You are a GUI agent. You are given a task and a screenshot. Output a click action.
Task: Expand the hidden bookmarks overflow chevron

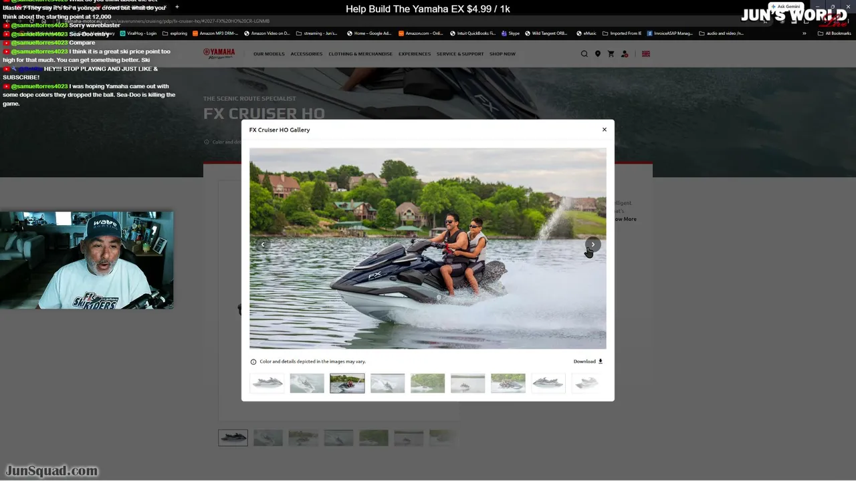(x=805, y=33)
